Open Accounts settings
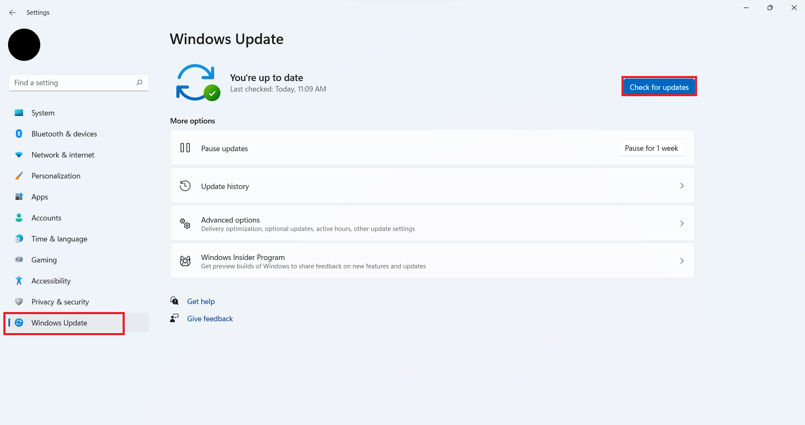This screenshot has width=805, height=425. 79,218
